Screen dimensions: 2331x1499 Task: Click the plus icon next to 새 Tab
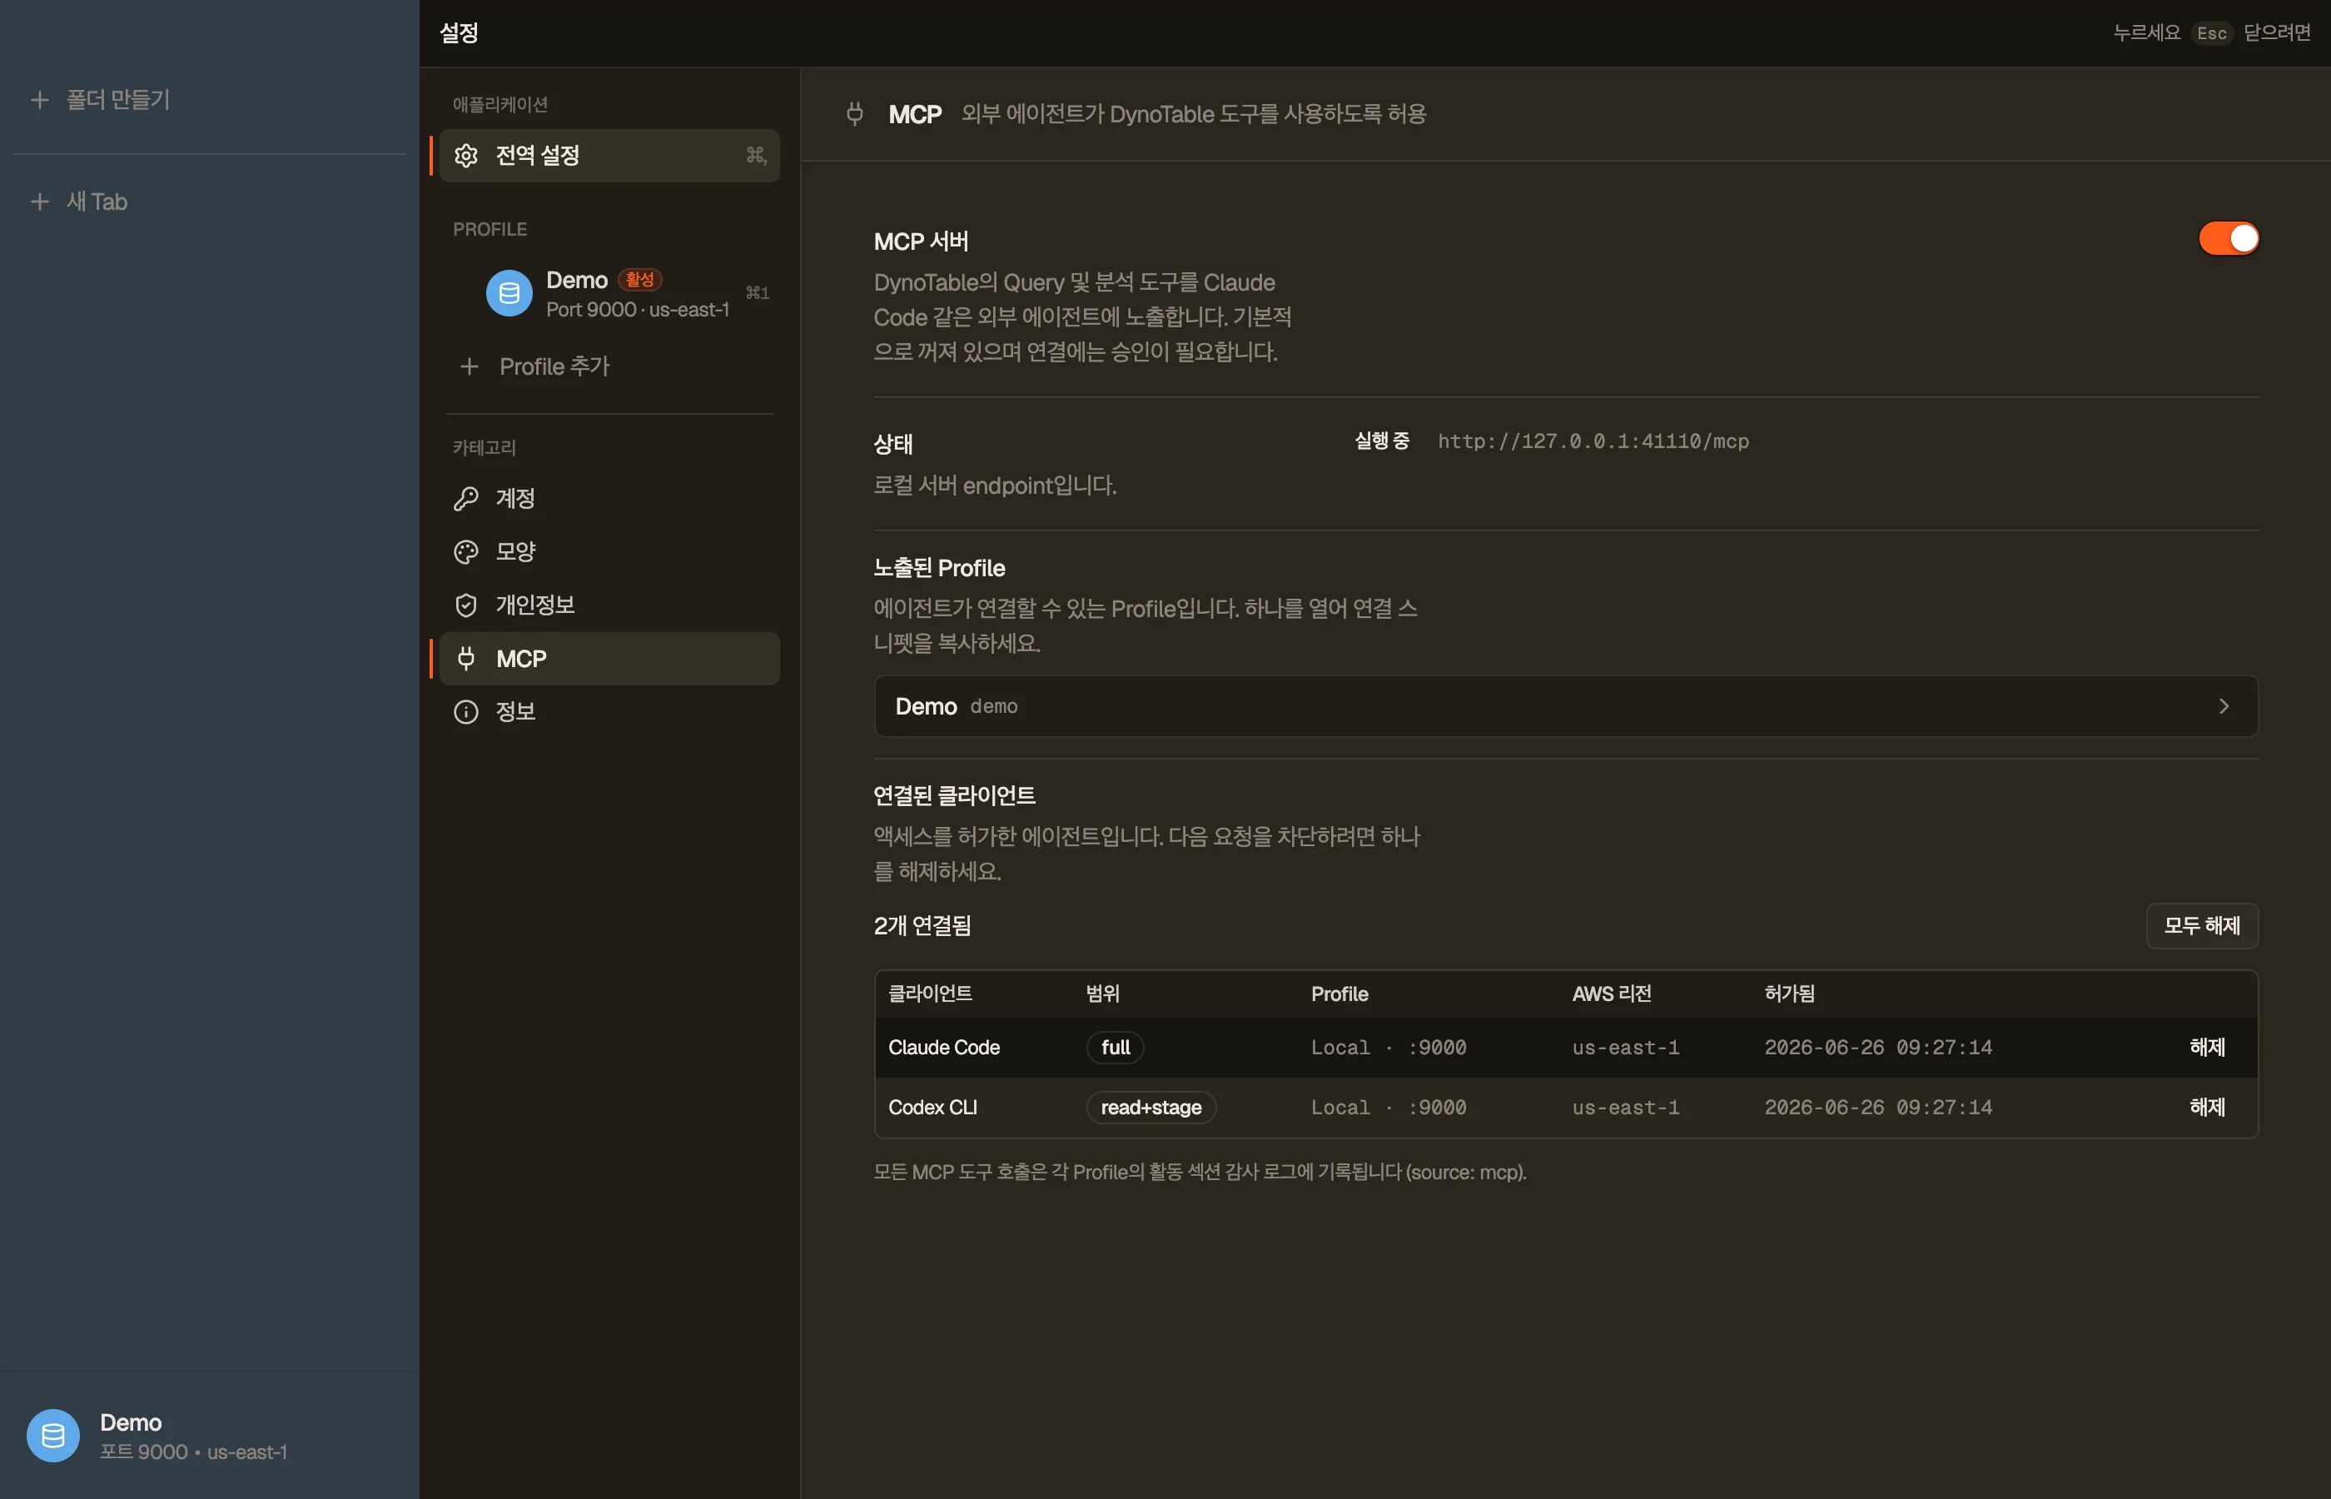40,202
